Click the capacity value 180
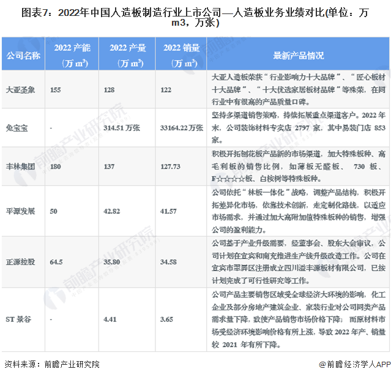 point(55,166)
